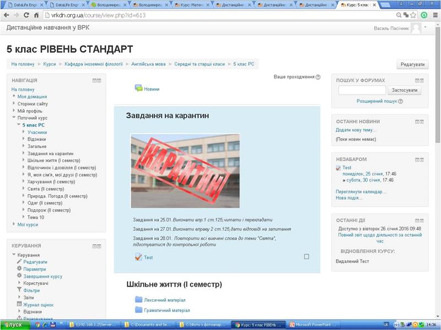Dock the Останні новини block

[422, 122]
